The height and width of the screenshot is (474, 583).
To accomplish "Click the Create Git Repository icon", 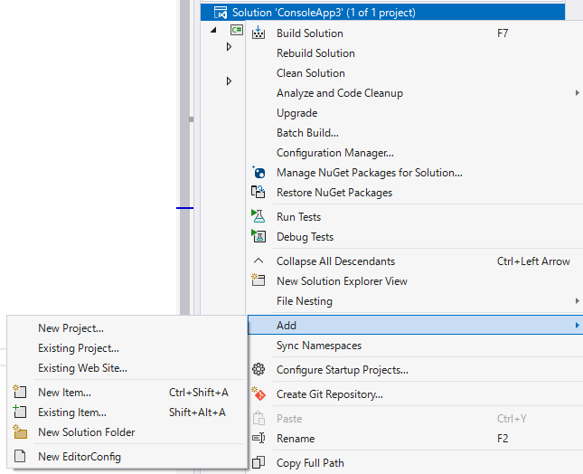I will coord(259,393).
